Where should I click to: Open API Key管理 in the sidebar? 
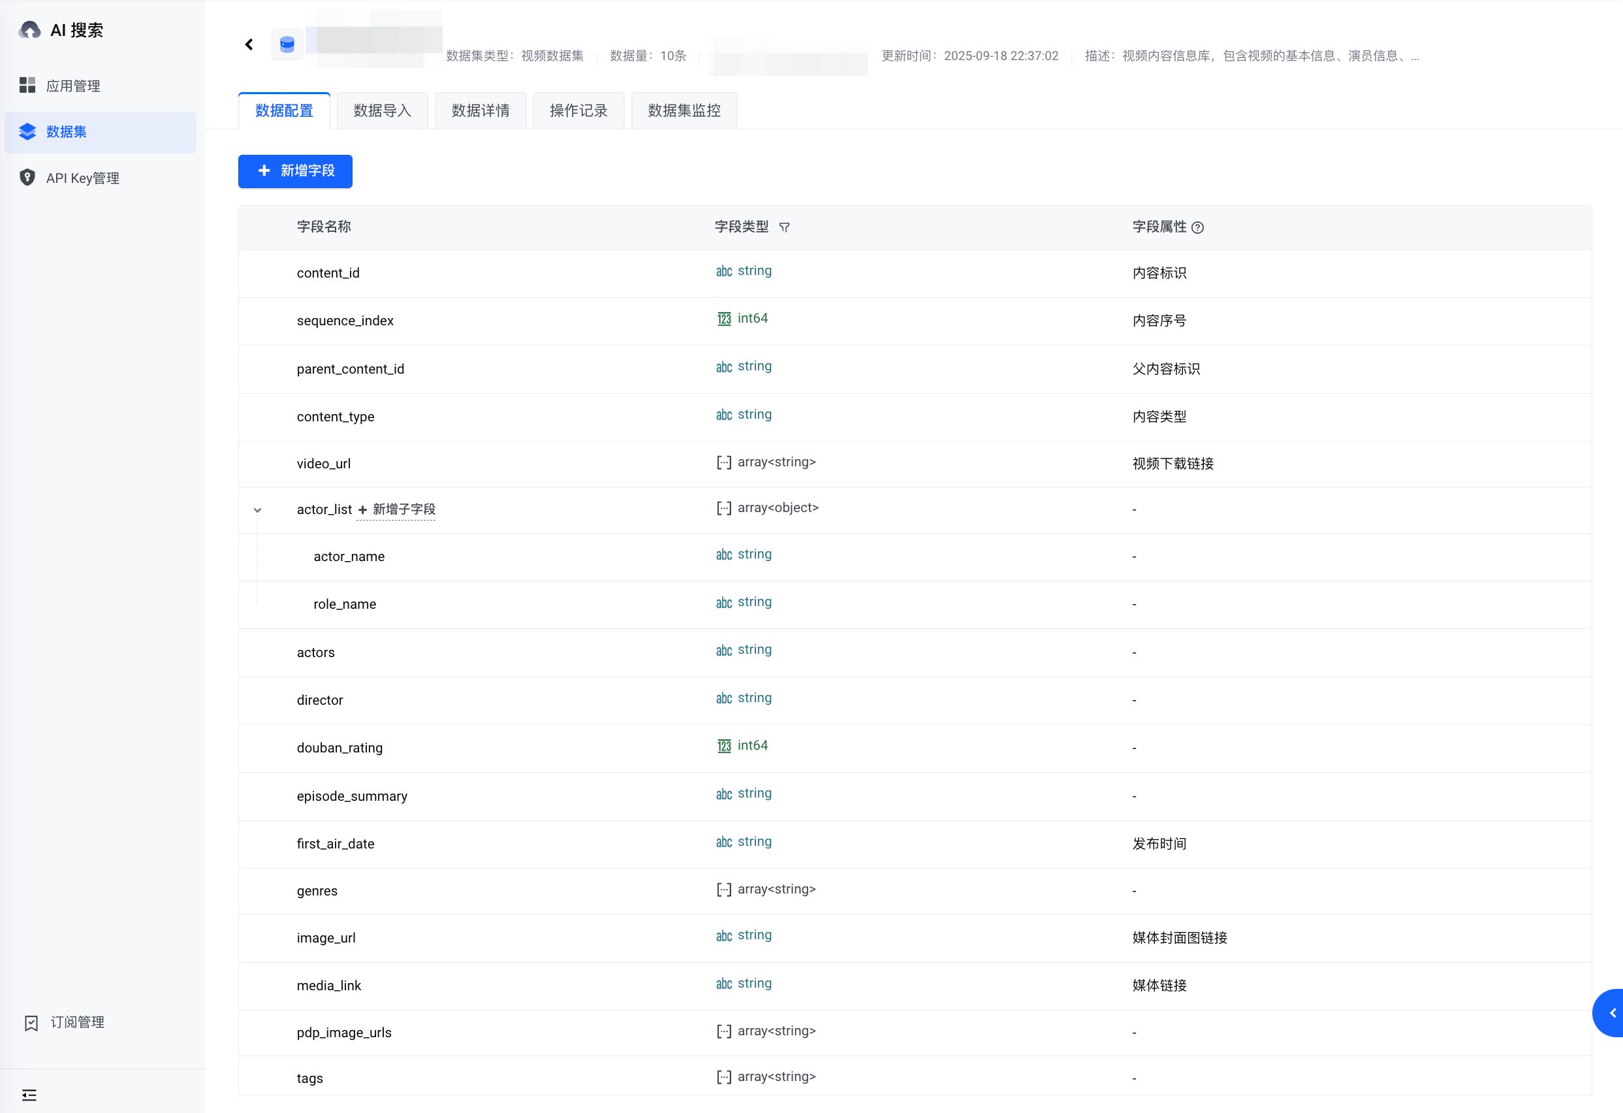82,178
